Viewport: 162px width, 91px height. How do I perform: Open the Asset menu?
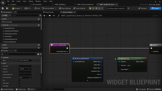pos(18,1)
